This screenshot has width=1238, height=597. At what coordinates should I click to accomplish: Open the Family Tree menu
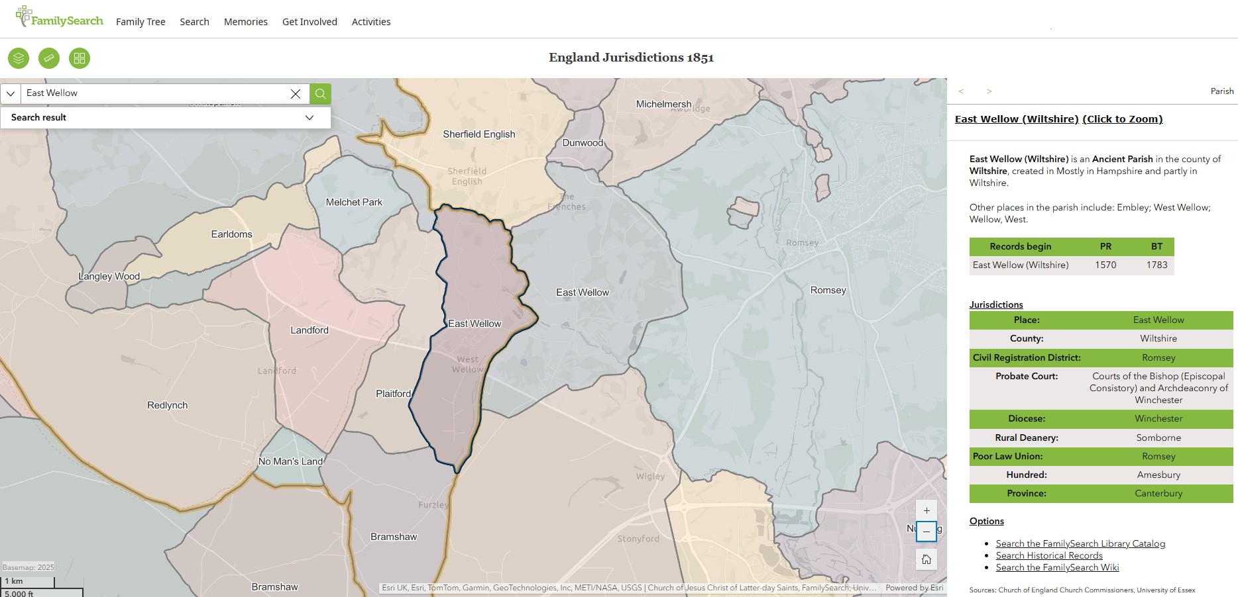coord(141,22)
